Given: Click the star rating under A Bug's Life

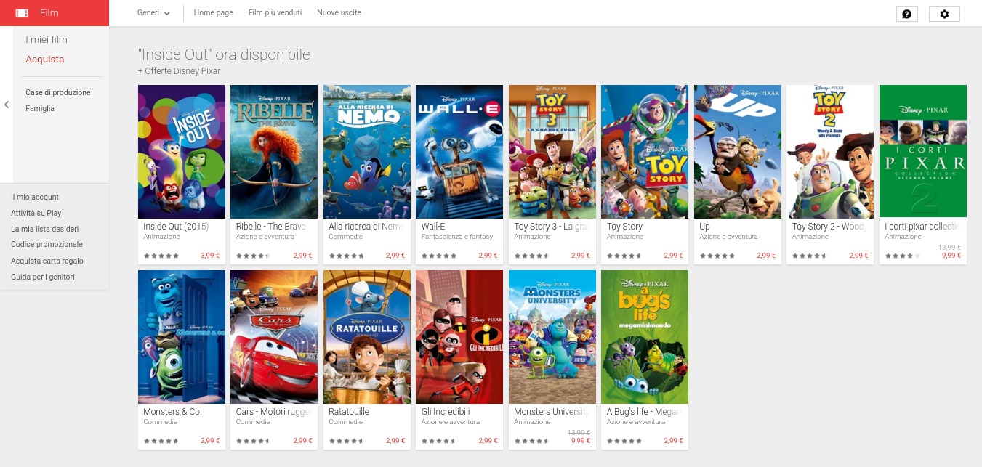Looking at the screenshot, I should [624, 441].
